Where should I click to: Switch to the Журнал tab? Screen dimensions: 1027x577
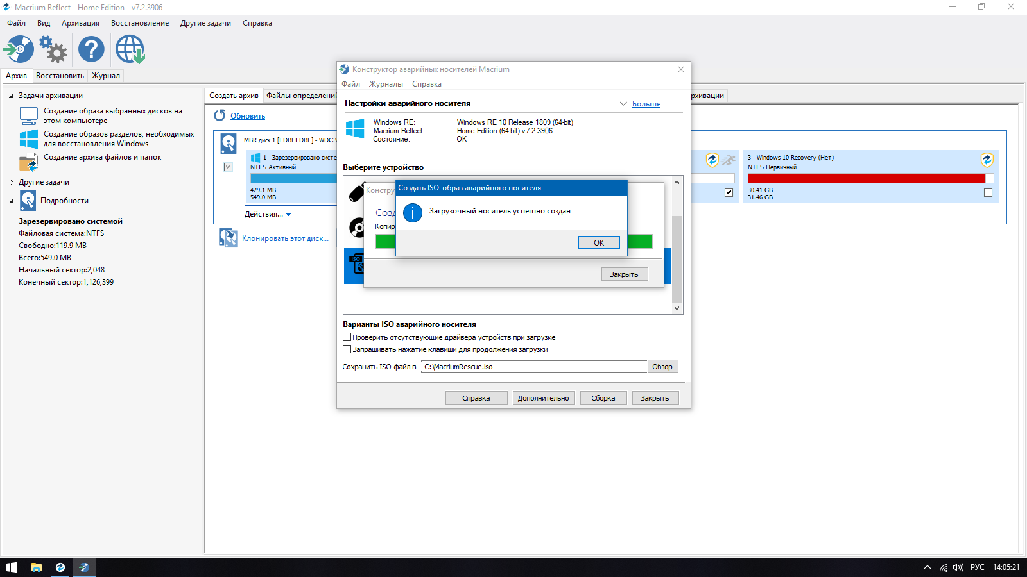pyautogui.click(x=105, y=76)
